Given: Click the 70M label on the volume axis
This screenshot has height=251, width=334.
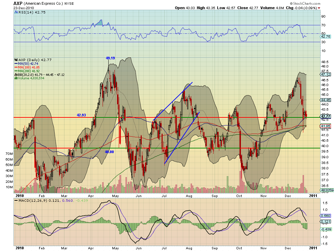Looking at the screenshot, I should [9, 154].
